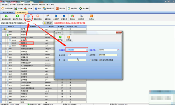
Task: Open the 基本信息 menu
Action: 13,5
